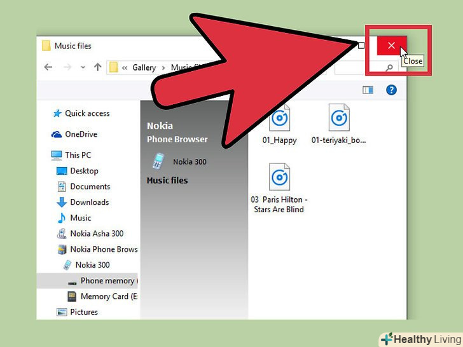
Task: Click the Memory Card chip icon
Action: (x=72, y=296)
